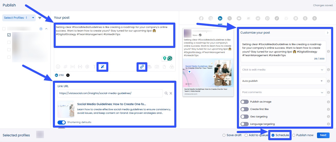This screenshot has width=336, height=142.
Task: Open the emoji picker in post toolbar
Action: [x=58, y=67]
